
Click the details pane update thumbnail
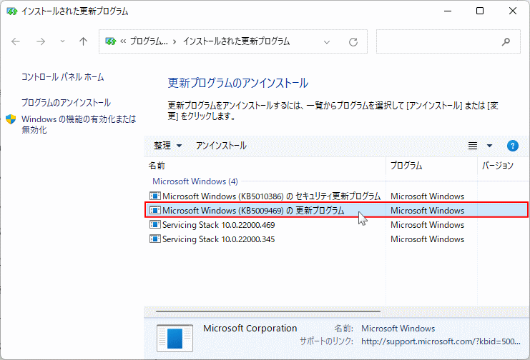[175, 338]
